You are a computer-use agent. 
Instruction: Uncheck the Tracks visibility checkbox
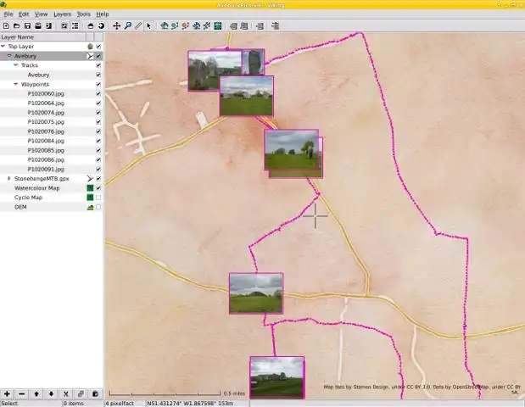click(x=98, y=65)
